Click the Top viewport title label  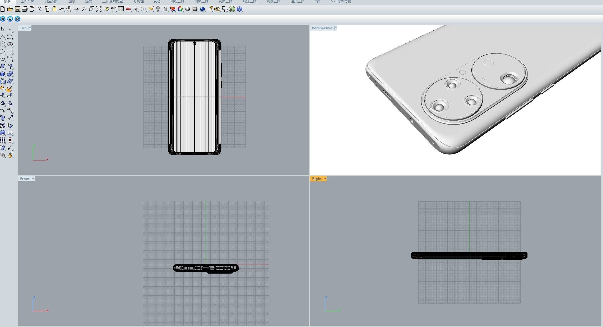click(x=23, y=28)
